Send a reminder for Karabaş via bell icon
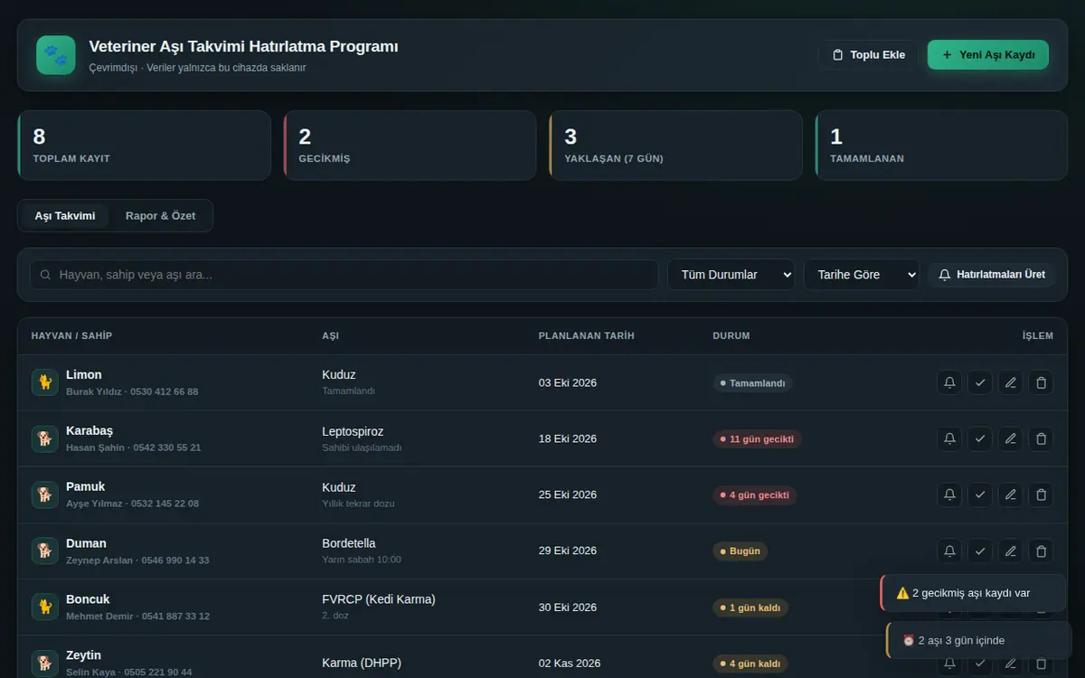The width and height of the screenshot is (1085, 678). [949, 438]
